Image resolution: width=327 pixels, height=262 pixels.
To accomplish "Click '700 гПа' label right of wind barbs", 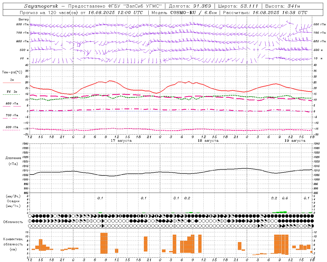I will coord(320,33).
